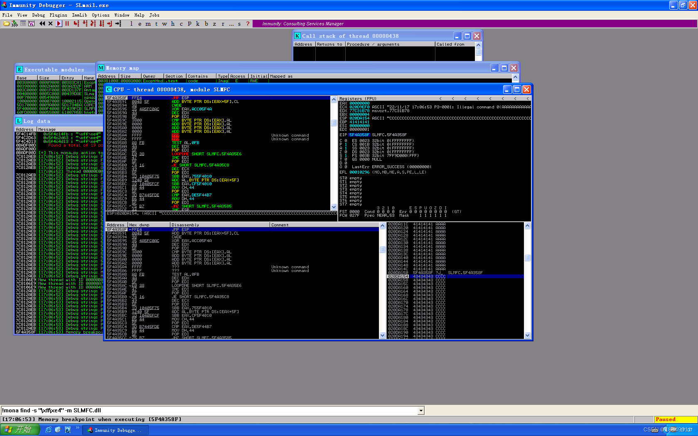The image size is (698, 436).
Task: Open Windows list with 'w' button
Action: (165, 24)
